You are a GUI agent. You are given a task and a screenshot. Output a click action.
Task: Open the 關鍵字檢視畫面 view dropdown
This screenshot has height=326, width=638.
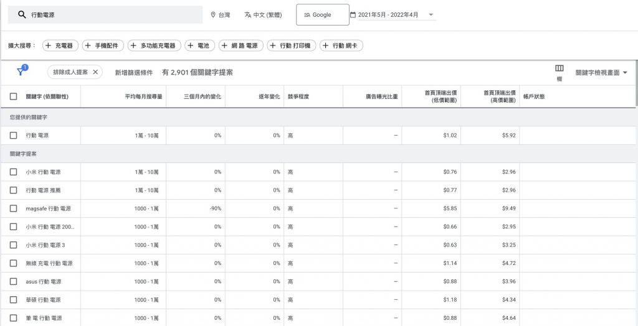click(601, 73)
